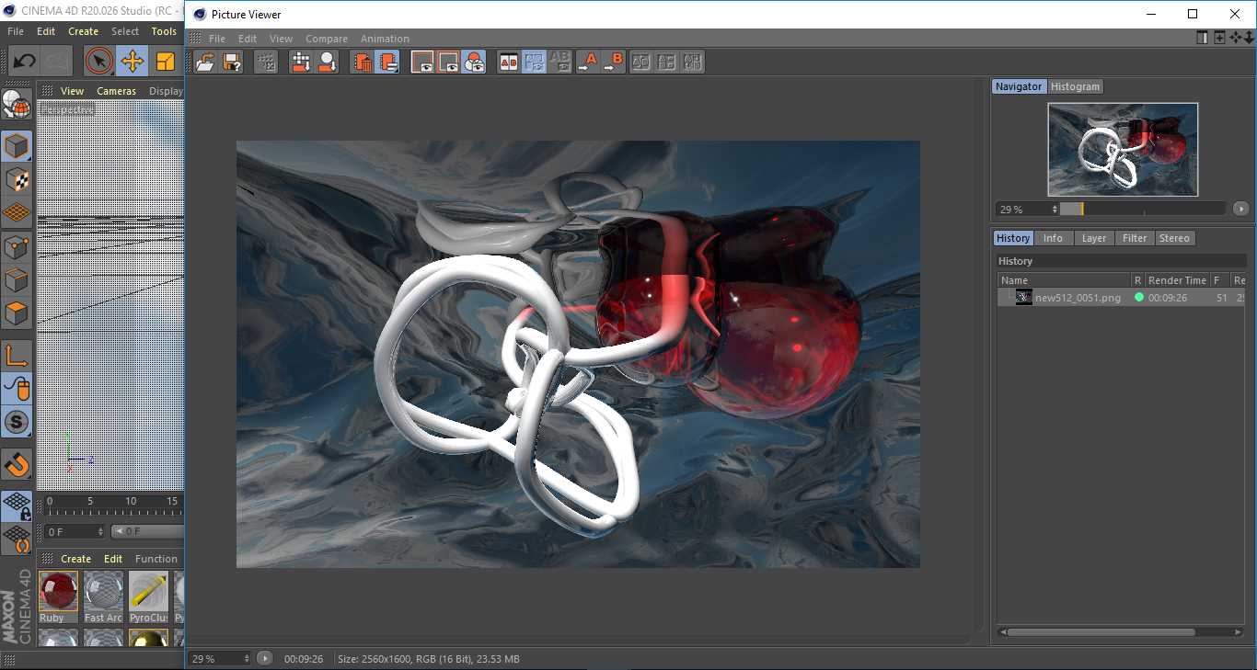Click the greyed Redo arrow
Viewport: 1257px width, 670px height.
pyautogui.click(x=57, y=62)
